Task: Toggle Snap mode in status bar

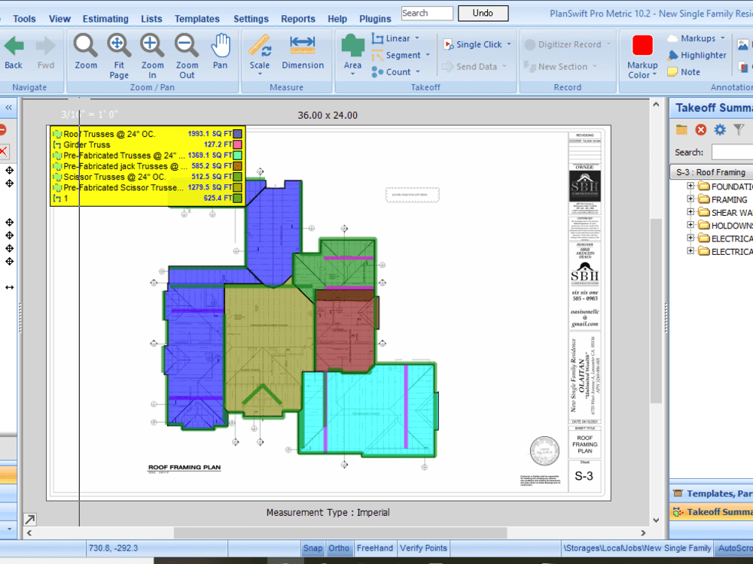Action: click(x=312, y=548)
